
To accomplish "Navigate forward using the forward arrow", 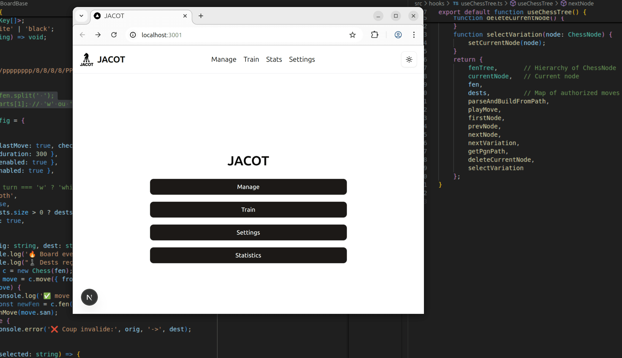I will 98,35.
